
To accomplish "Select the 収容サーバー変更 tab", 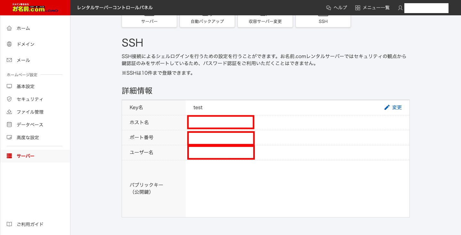I will 265,21.
